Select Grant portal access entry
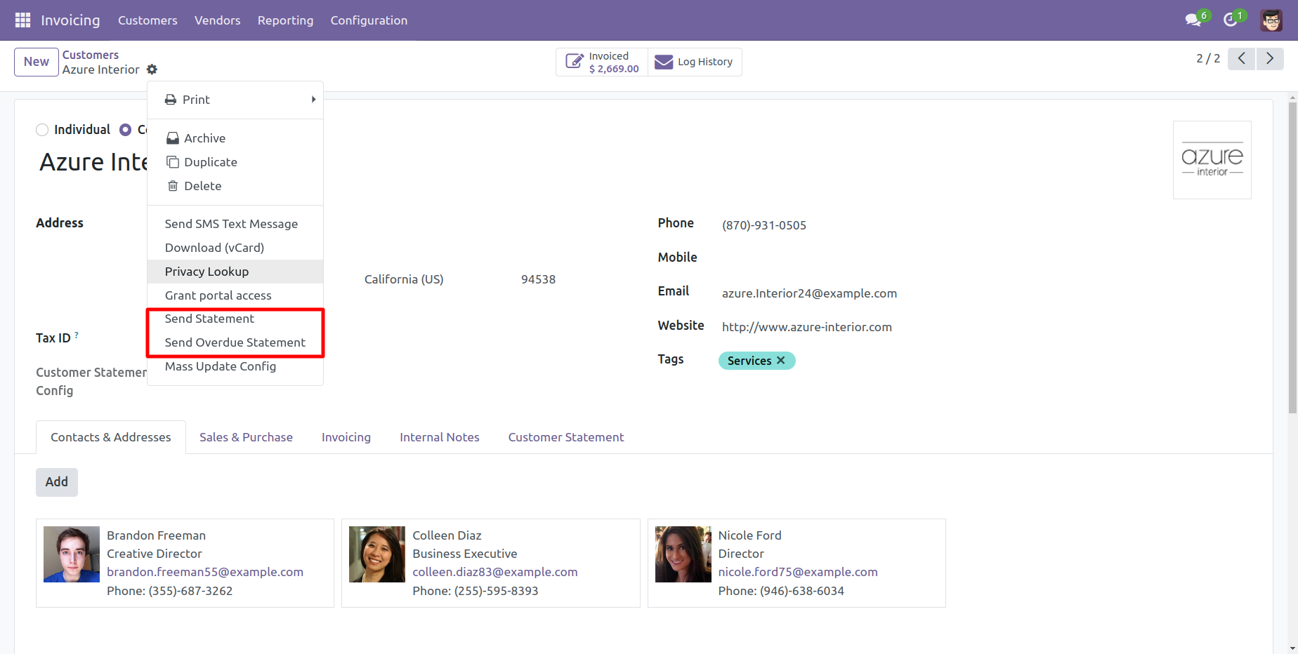 click(x=235, y=295)
